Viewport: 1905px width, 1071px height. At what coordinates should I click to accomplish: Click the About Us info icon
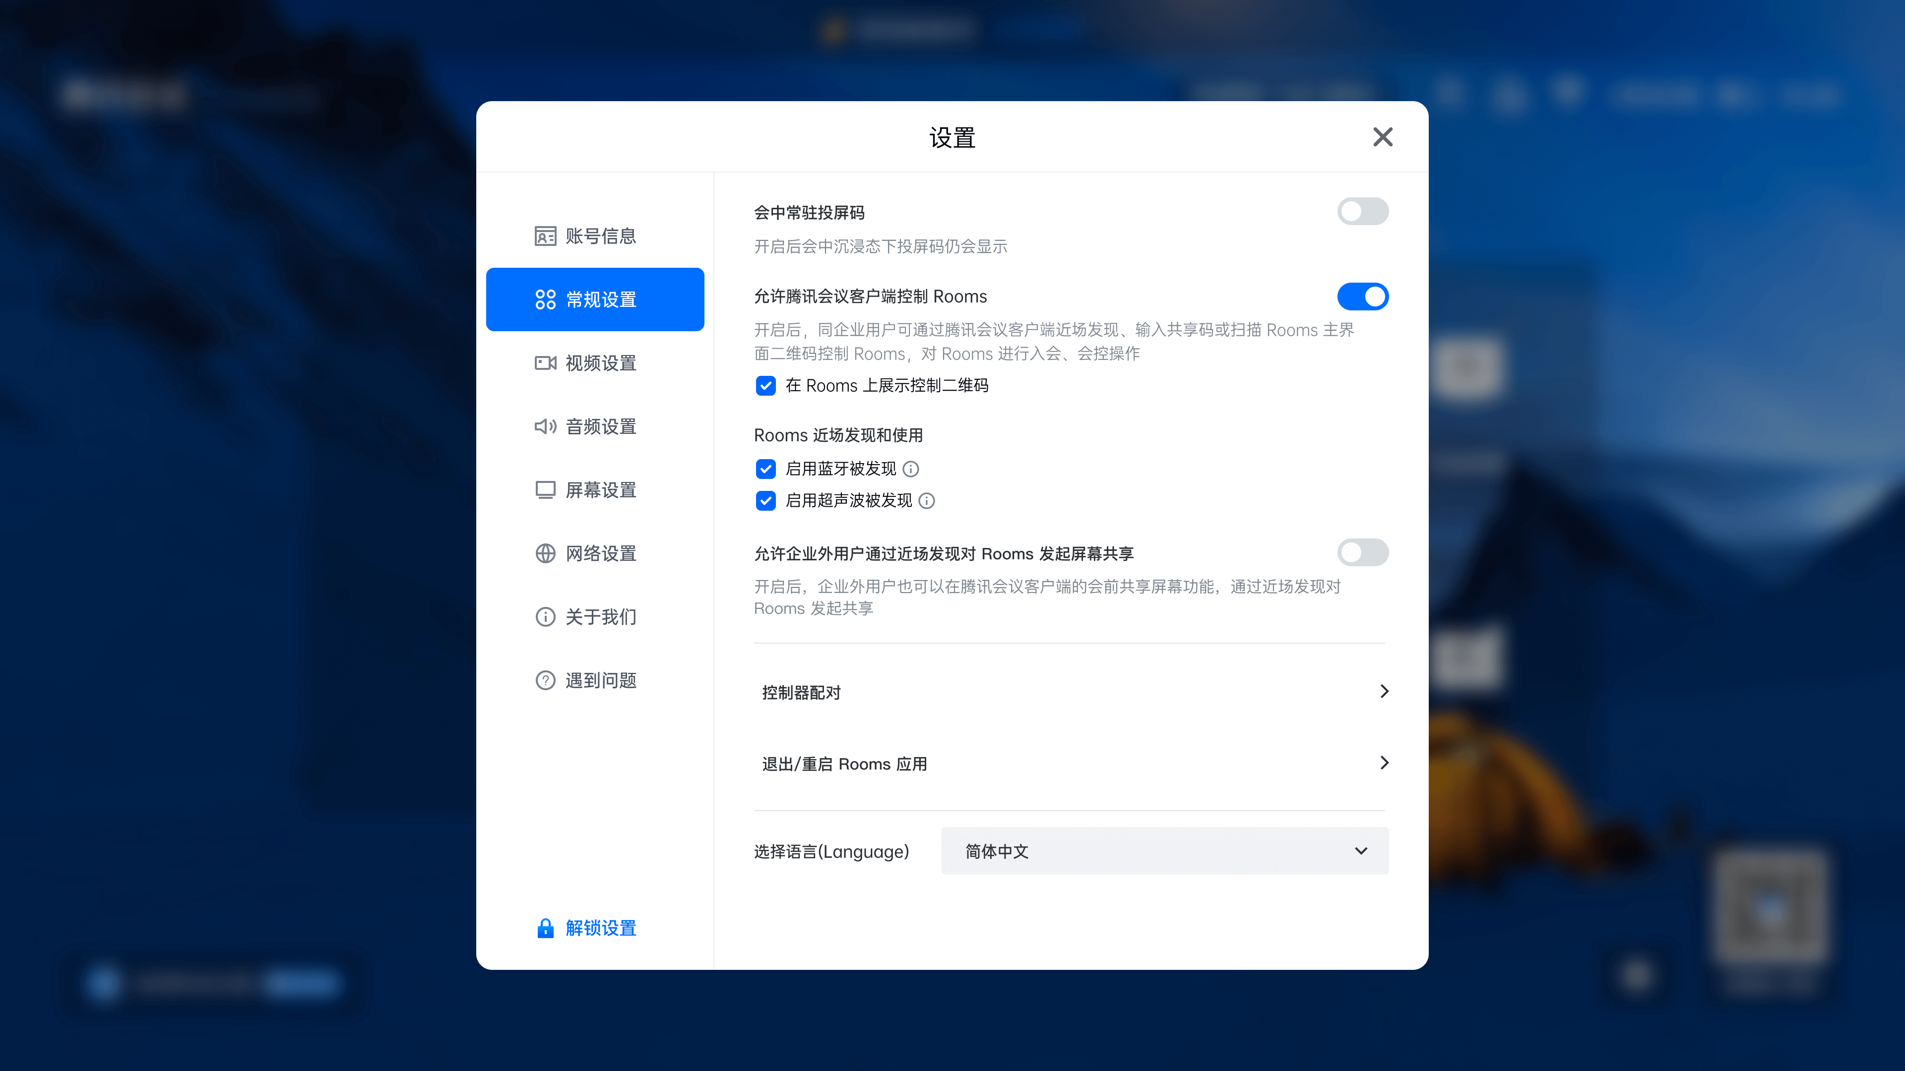[545, 617]
